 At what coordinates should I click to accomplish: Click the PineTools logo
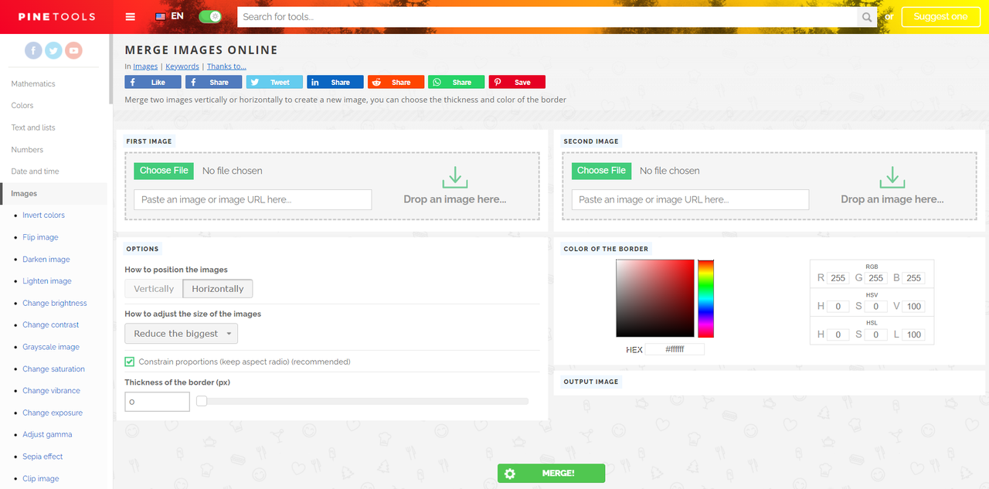pyautogui.click(x=56, y=17)
